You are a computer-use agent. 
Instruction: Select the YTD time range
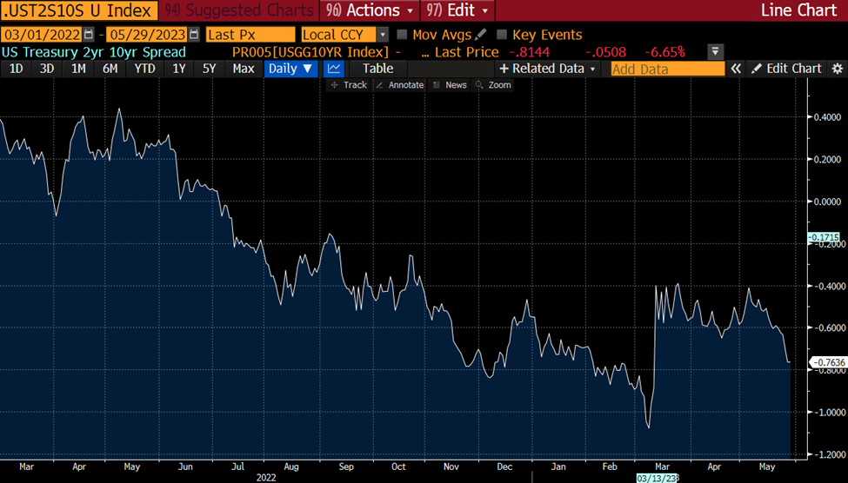[144, 69]
